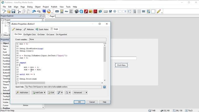
Task: Open the Advanced dropdown menu
Action: [x=80, y=93]
